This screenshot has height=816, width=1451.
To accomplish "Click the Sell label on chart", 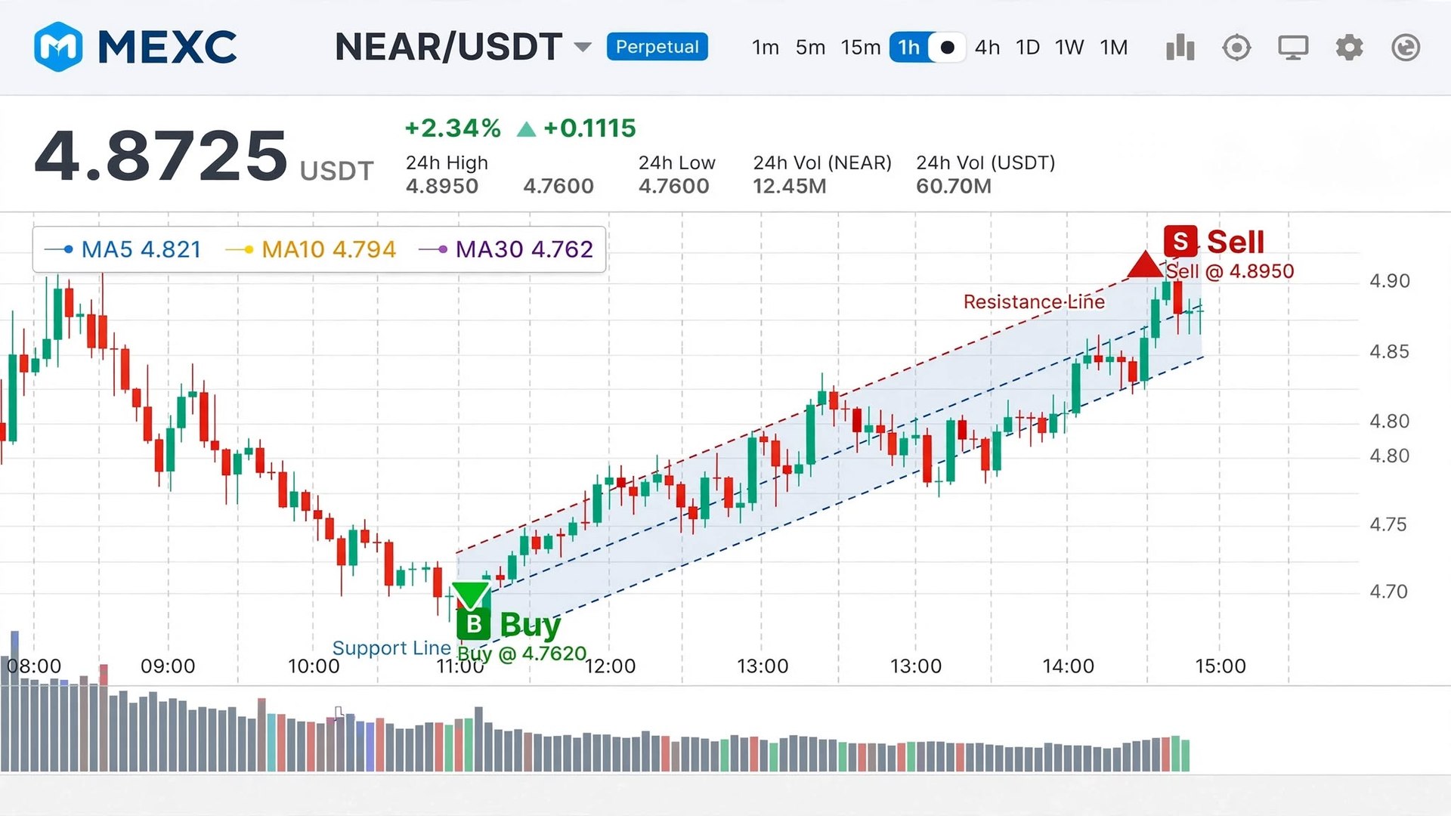I will coord(1235,242).
